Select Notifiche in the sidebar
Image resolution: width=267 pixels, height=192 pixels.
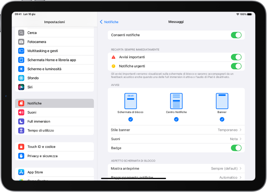click(x=55, y=103)
